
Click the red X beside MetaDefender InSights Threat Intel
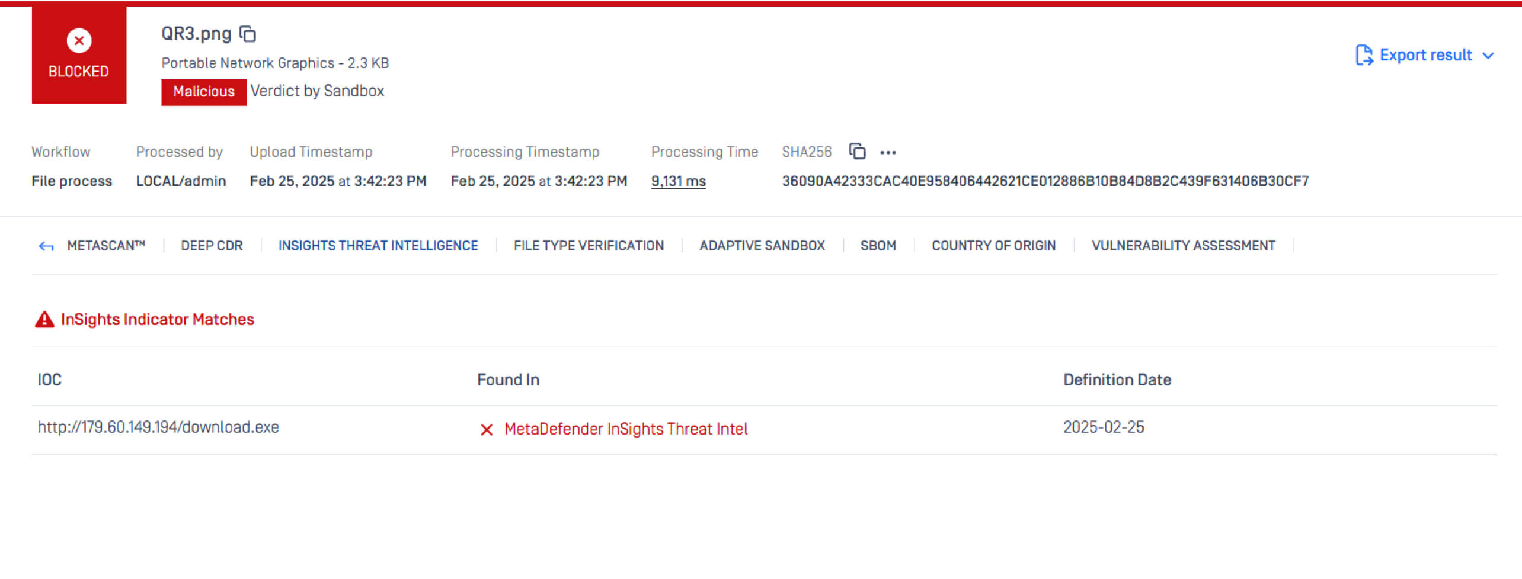[487, 429]
